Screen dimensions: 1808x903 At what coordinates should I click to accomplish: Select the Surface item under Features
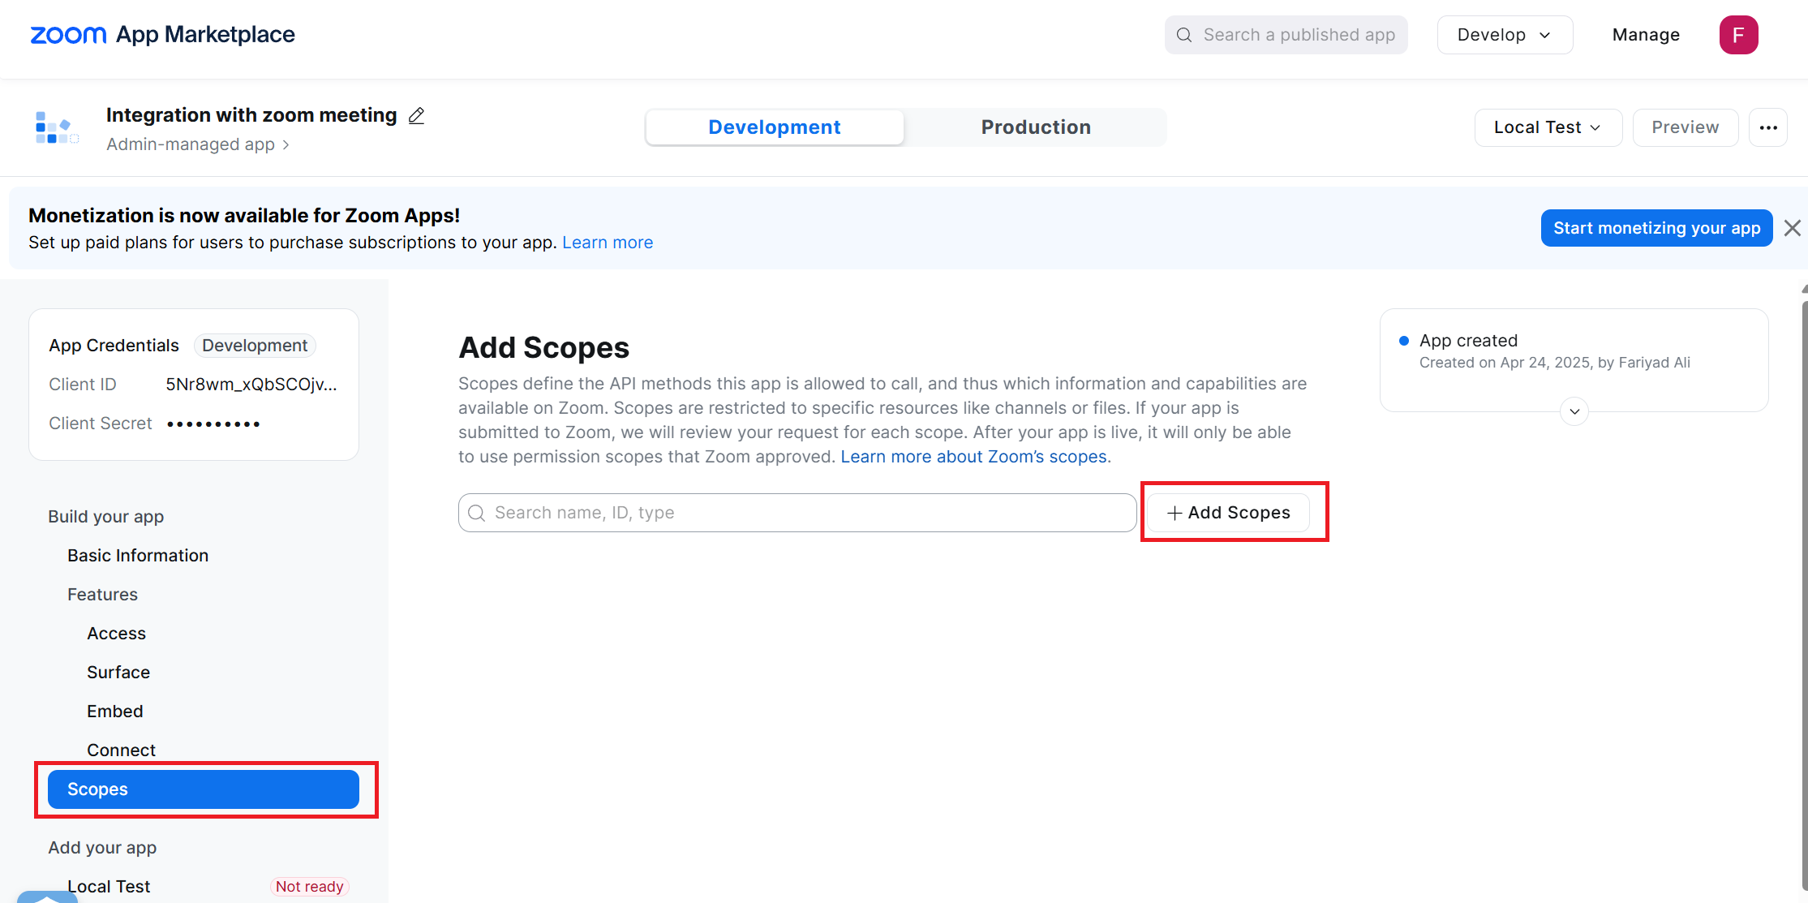point(118,673)
